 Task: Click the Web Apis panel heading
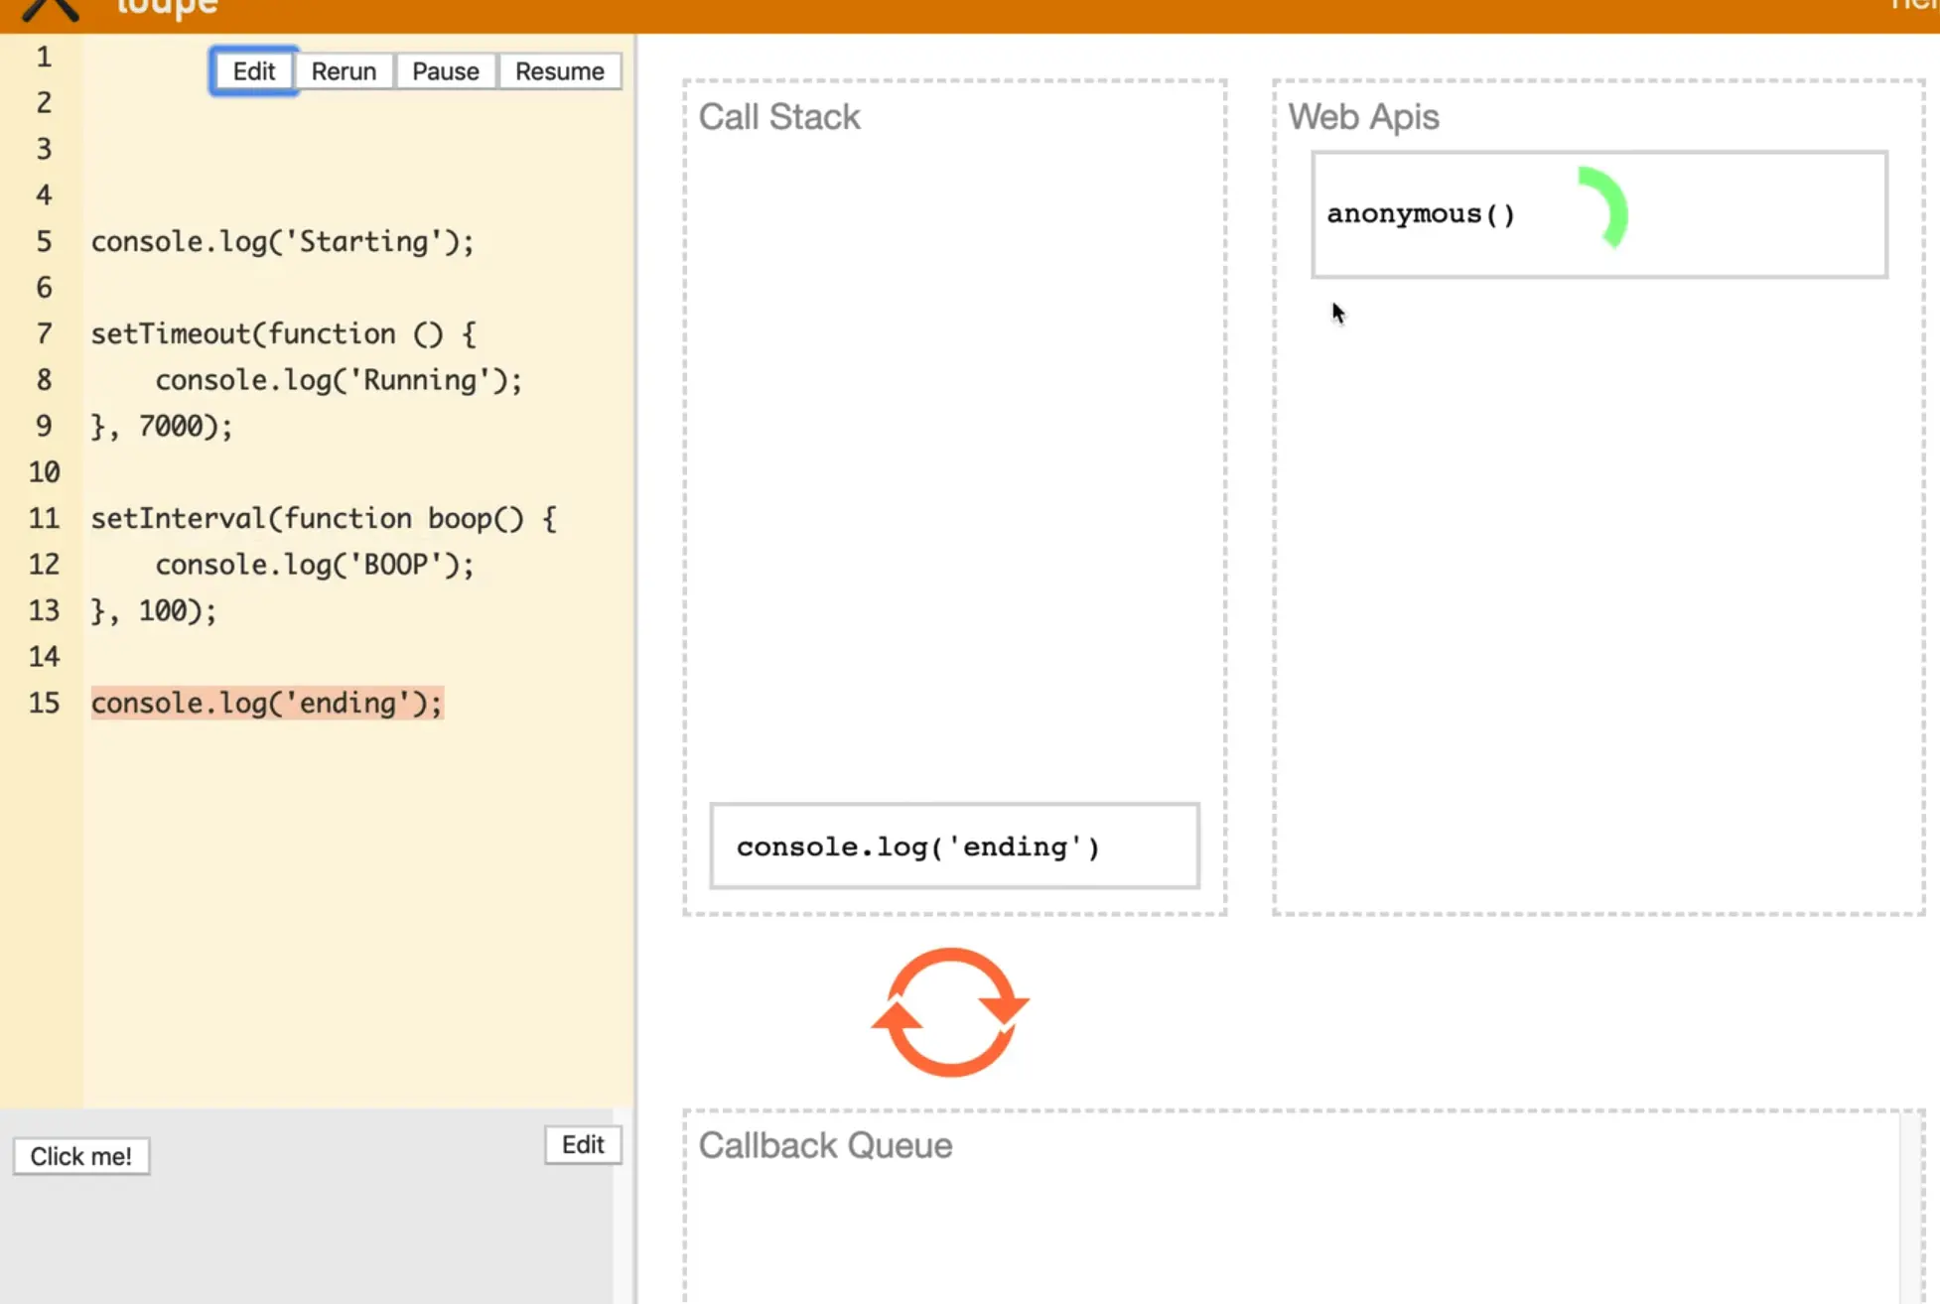(x=1362, y=117)
